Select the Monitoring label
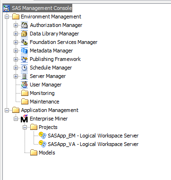The height and width of the screenshot is (180, 171). click(x=42, y=93)
